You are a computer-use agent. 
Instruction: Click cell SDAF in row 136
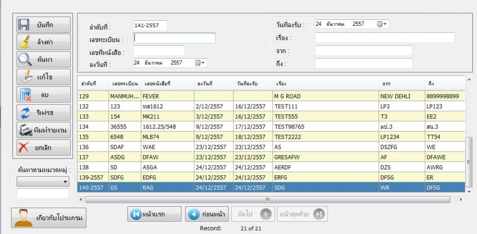coord(125,147)
